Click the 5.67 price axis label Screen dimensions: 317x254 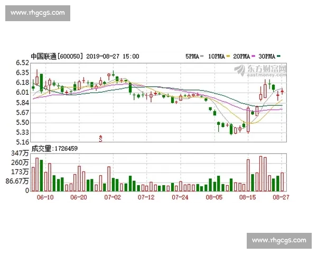pos(22,113)
